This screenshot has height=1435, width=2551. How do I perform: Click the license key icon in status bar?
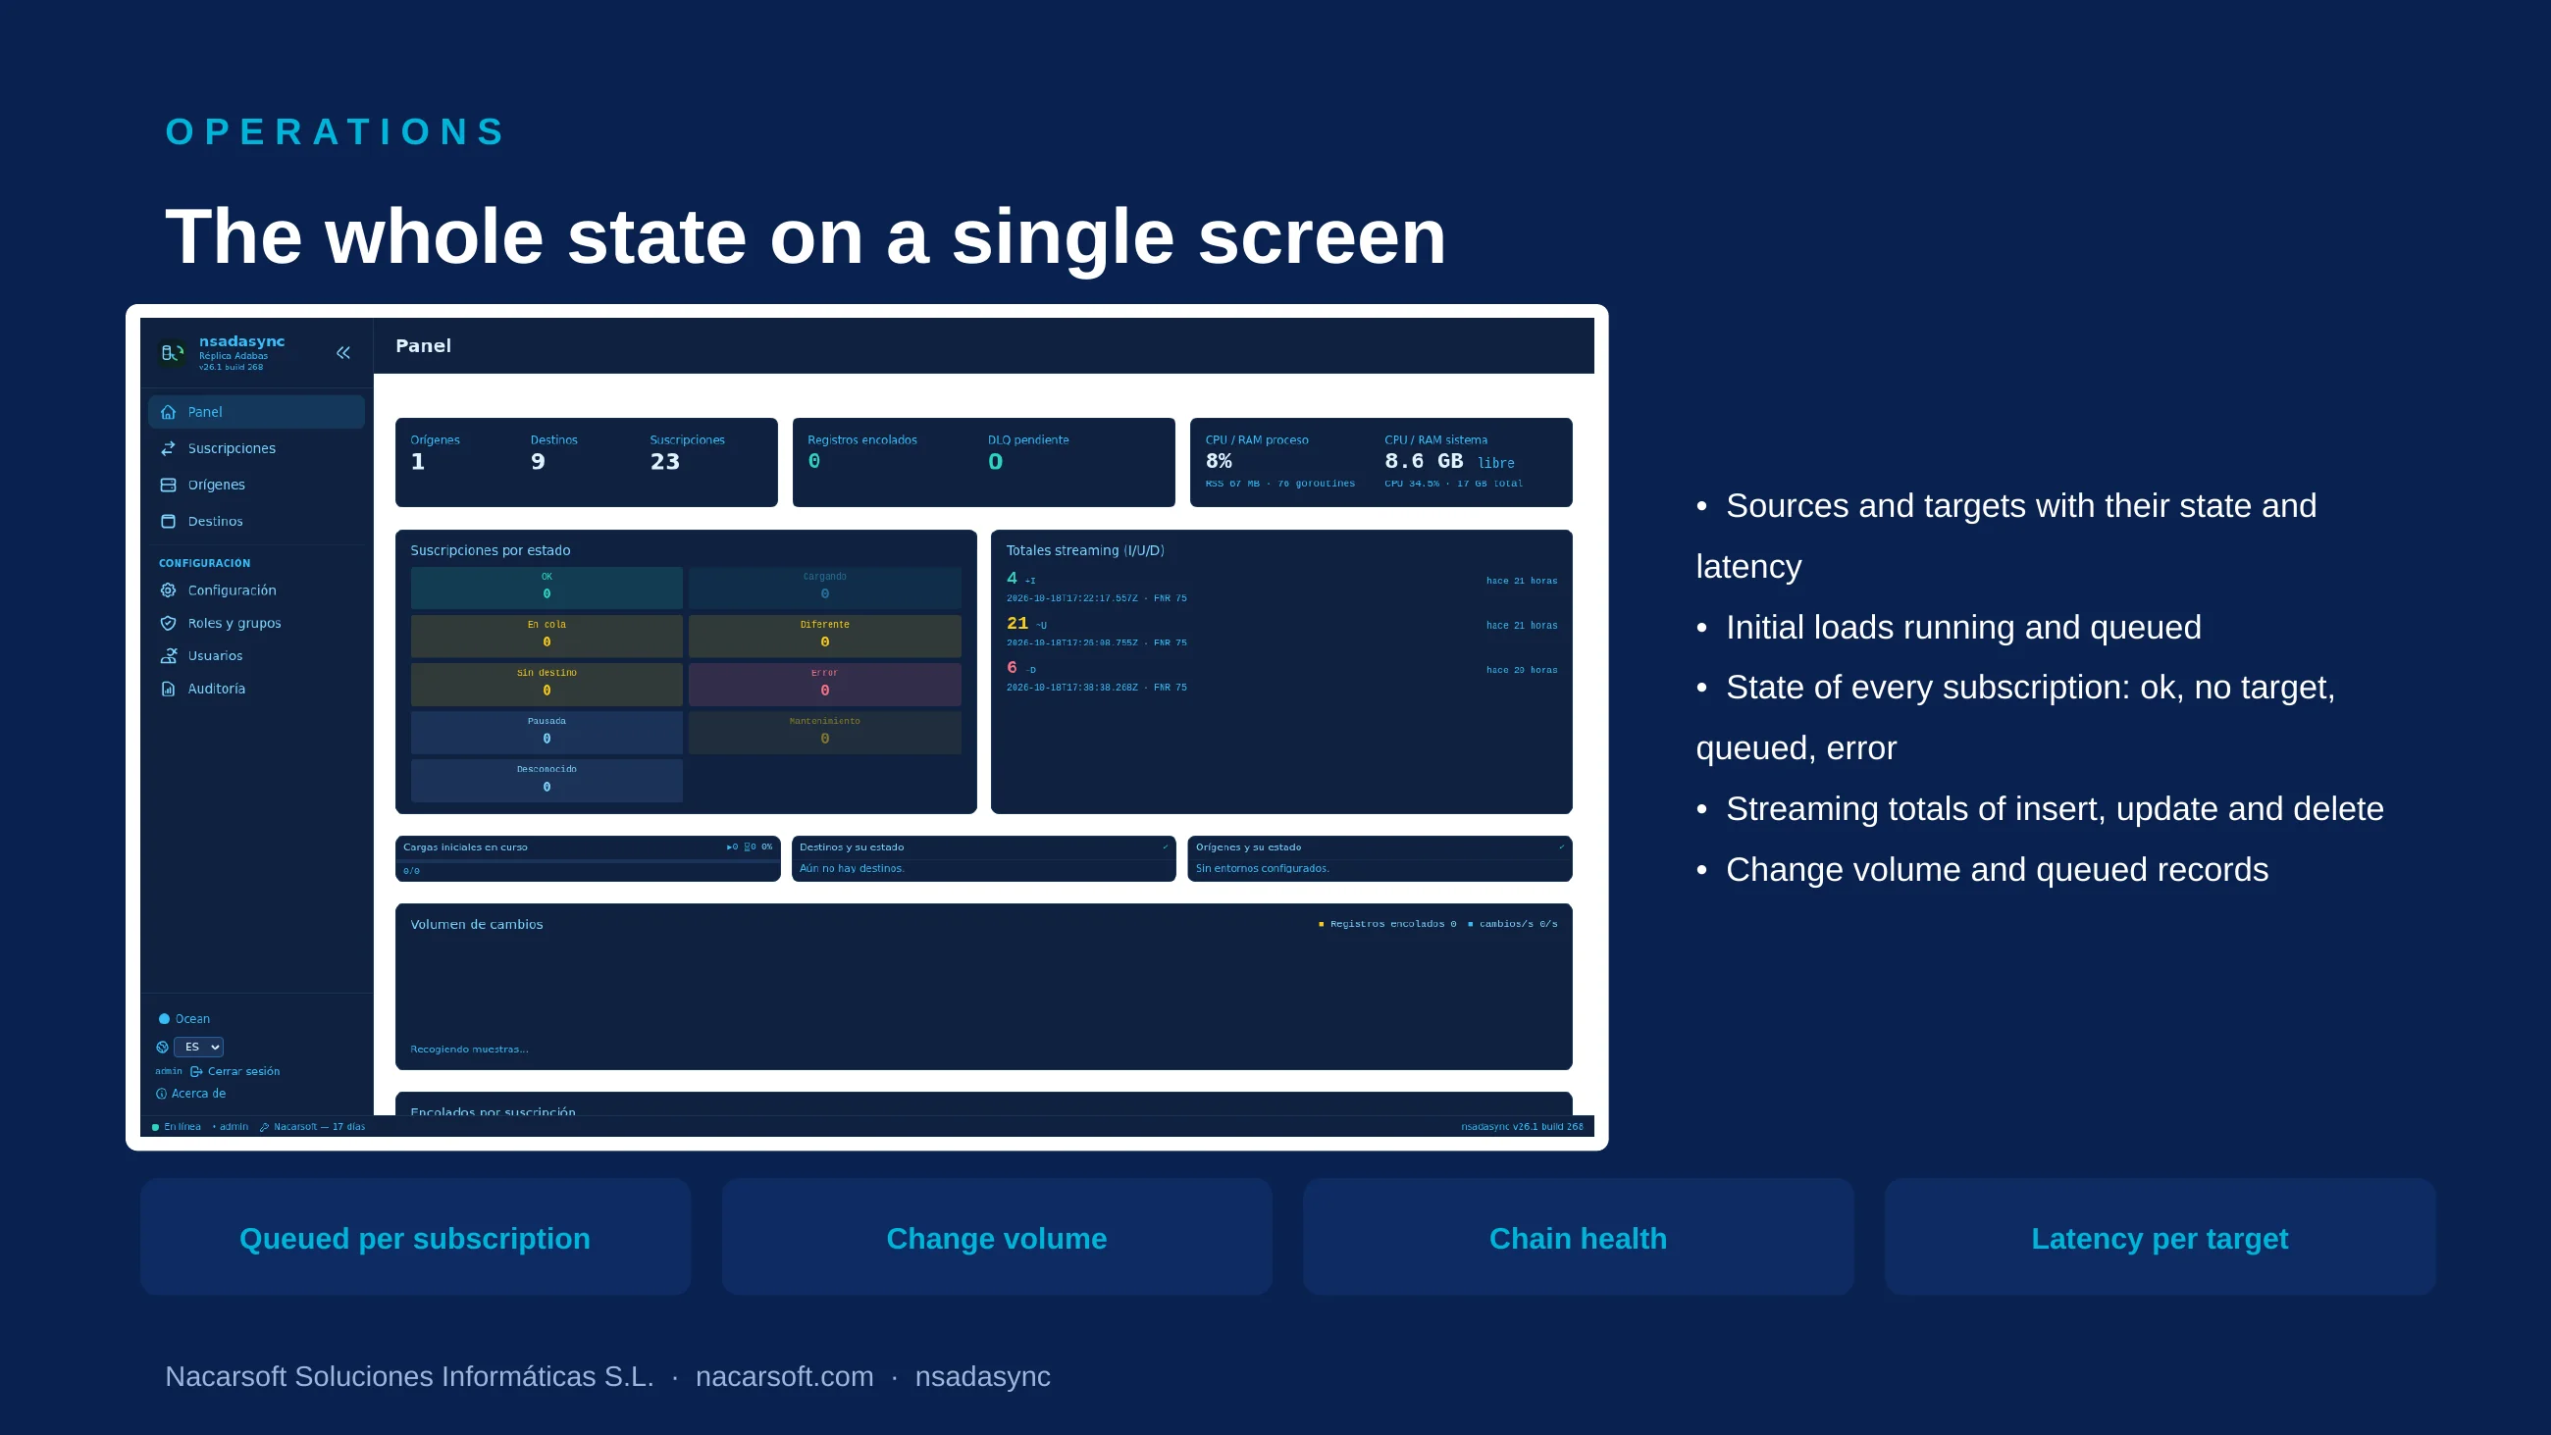264,1127
